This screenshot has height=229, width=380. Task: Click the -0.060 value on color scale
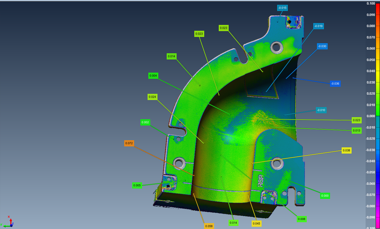[x=370, y=184]
